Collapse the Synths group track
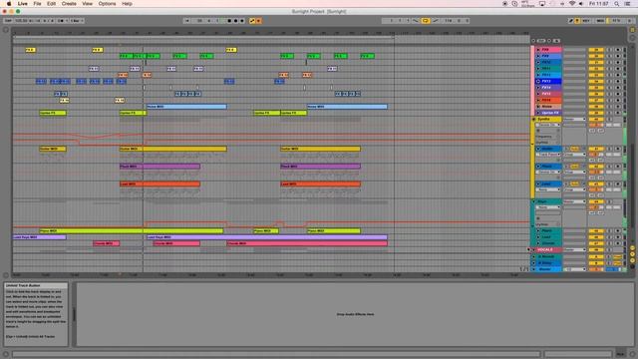Image resolution: width=638 pixels, height=359 pixels. (534, 120)
